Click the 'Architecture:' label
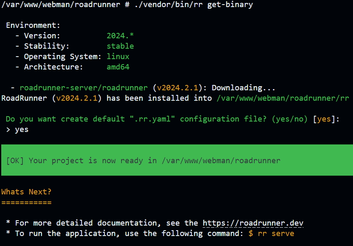Viewport: 353px width, 246px height. coord(54,67)
